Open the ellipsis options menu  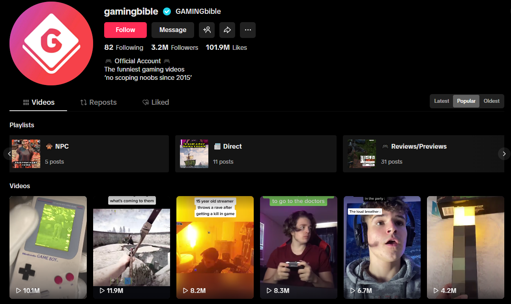point(248,30)
